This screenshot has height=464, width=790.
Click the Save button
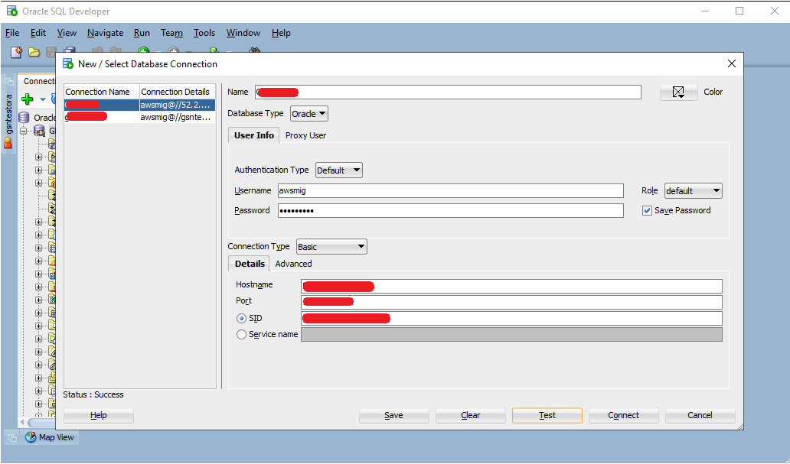point(393,415)
